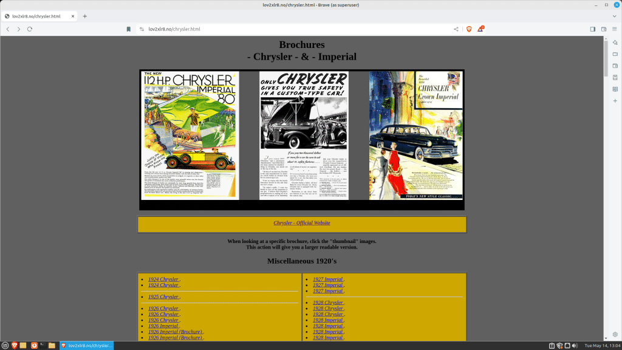Expand the tab search dropdown arrow
This screenshot has width=622, height=350.
tap(614, 16)
